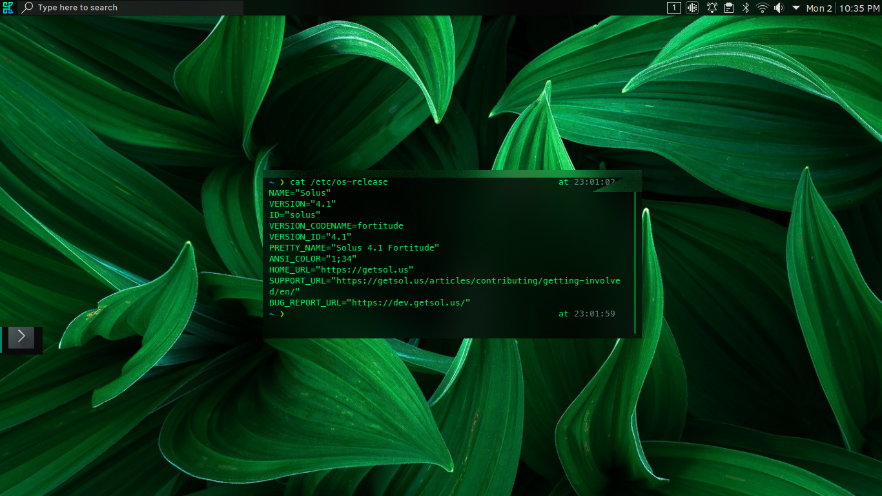This screenshot has width=882, height=496.
Task: Open the audio waveform applet icon
Action: click(692, 8)
